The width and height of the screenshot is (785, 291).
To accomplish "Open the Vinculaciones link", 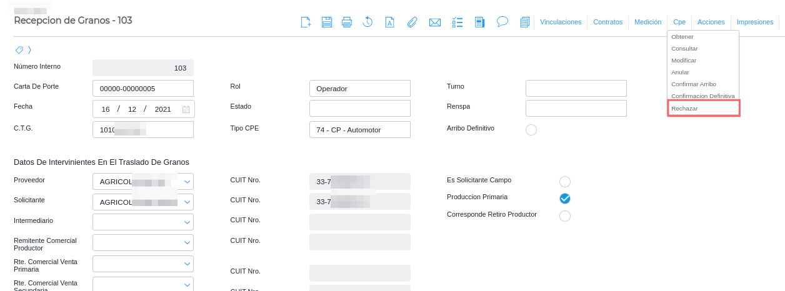I will coord(561,22).
